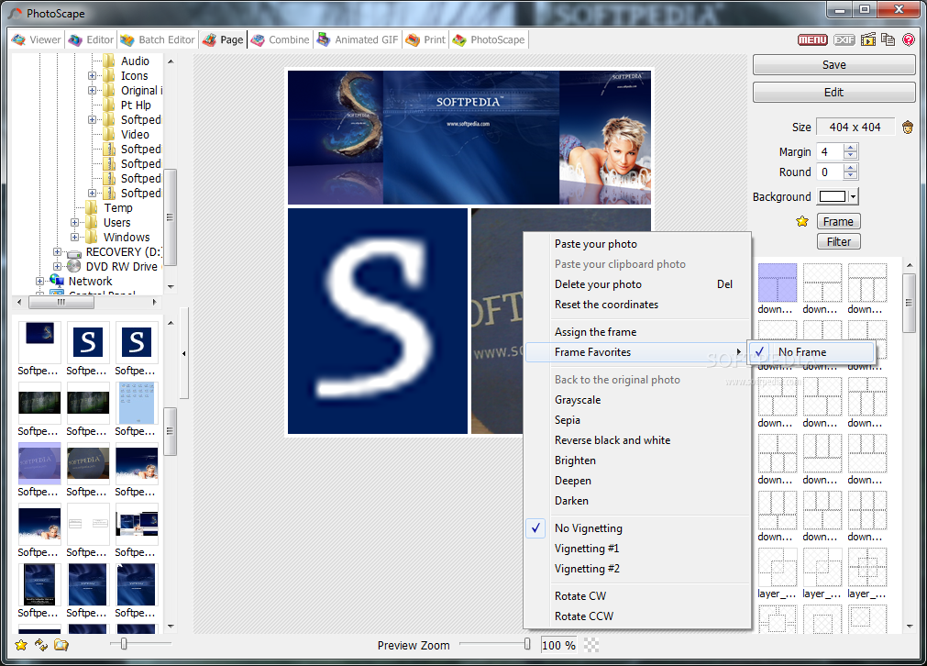Click the red MENU icon
Viewport: 927px width, 666px height.
[x=811, y=39]
